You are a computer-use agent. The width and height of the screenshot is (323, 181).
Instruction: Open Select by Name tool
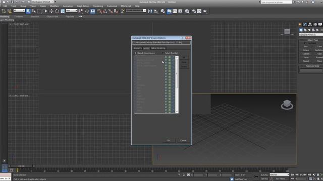[x=34, y=11]
